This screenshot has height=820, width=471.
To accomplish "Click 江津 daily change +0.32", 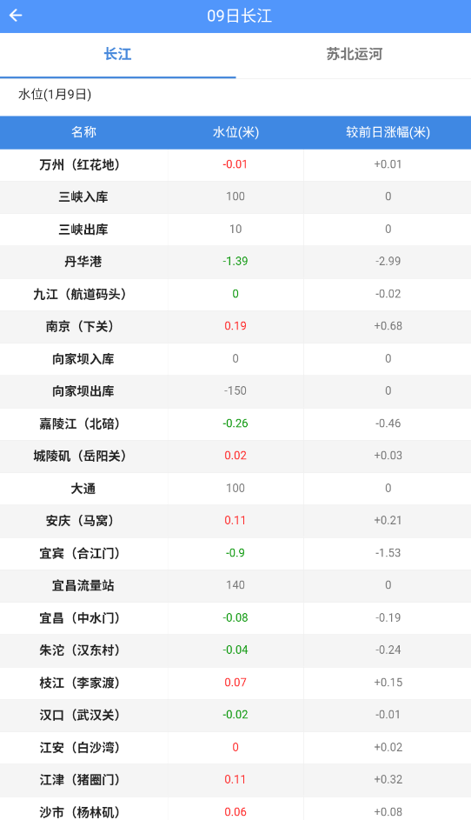I will pos(388,779).
